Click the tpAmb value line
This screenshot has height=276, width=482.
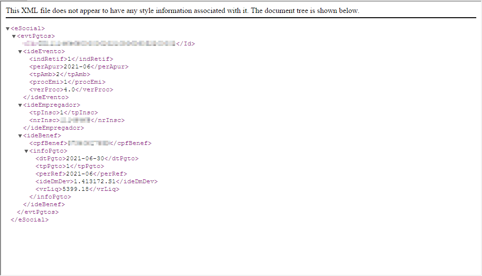(x=60, y=74)
